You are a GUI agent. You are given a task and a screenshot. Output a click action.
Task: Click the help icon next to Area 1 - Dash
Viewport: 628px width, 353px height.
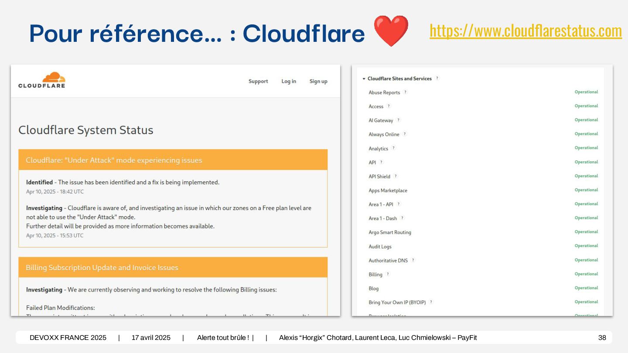click(402, 218)
